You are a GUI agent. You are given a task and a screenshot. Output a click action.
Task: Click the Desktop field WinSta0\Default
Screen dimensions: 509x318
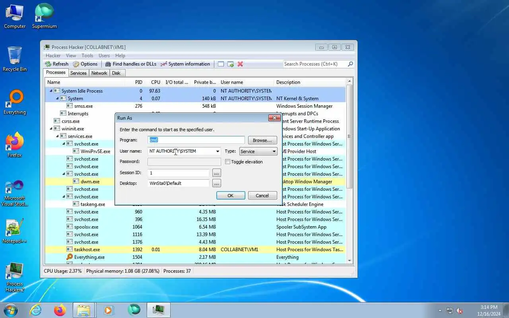178,183
